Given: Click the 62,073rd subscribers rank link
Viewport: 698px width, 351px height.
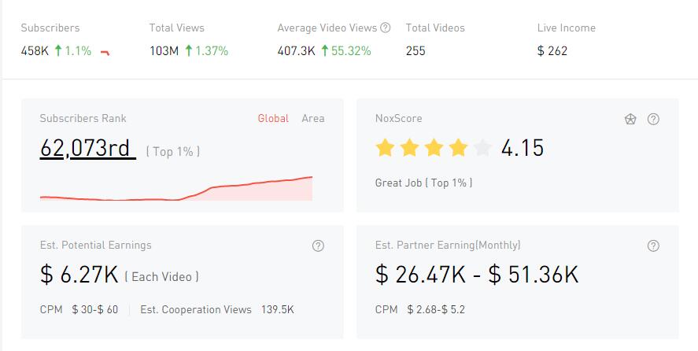Looking at the screenshot, I should (x=85, y=148).
